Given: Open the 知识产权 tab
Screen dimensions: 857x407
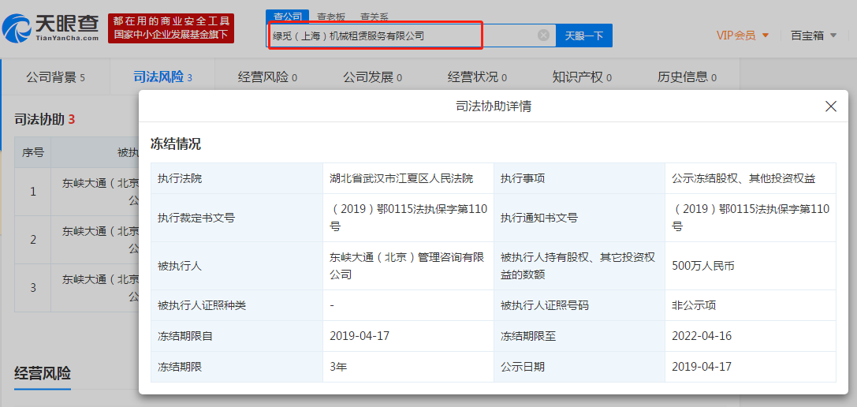Looking at the screenshot, I should [582, 77].
